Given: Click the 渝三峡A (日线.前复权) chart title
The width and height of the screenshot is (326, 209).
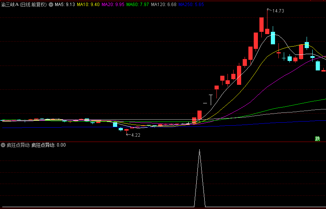Looking at the screenshot, I should (x=24, y=5).
